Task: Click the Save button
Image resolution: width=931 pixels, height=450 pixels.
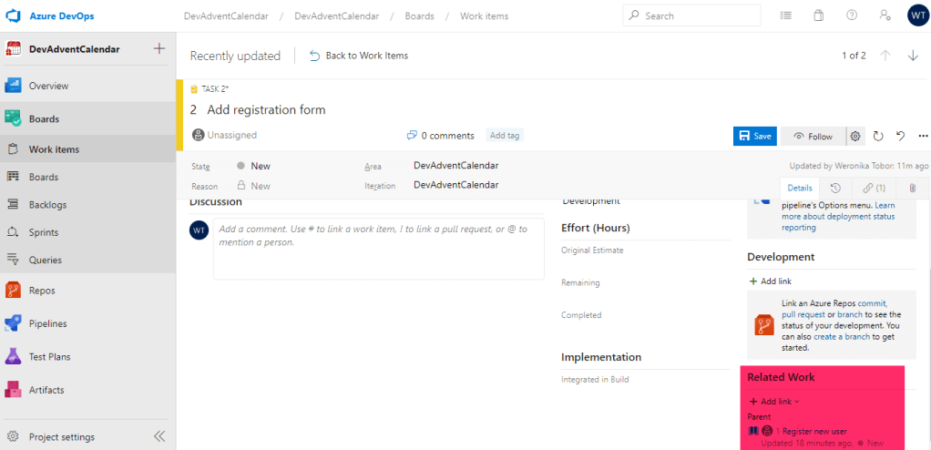Action: (754, 136)
